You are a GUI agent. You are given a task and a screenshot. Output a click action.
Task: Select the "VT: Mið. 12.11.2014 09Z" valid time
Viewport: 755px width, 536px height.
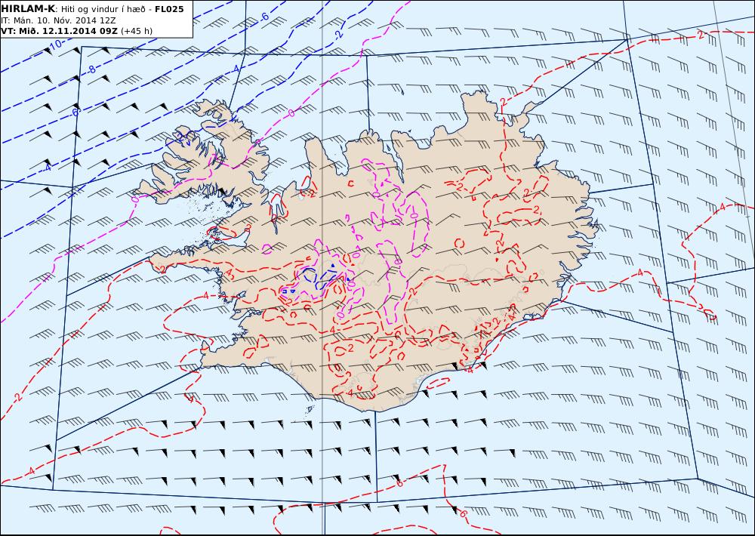pyautogui.click(x=59, y=31)
